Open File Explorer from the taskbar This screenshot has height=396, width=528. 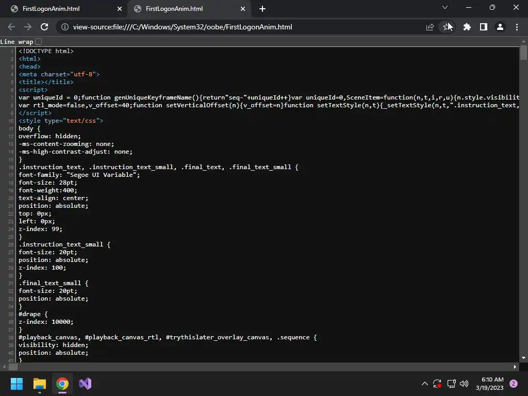click(39, 384)
